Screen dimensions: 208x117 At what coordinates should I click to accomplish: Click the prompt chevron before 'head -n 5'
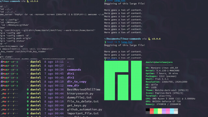(105, 42)
